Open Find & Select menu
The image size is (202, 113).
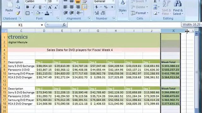coord(178,8)
